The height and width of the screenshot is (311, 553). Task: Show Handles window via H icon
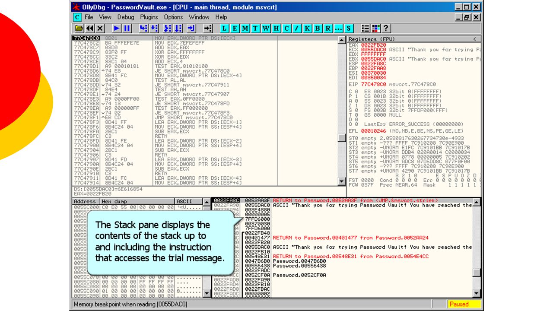point(276,29)
